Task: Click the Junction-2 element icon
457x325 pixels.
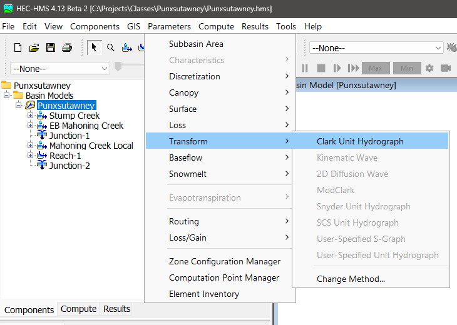Action: [42, 165]
